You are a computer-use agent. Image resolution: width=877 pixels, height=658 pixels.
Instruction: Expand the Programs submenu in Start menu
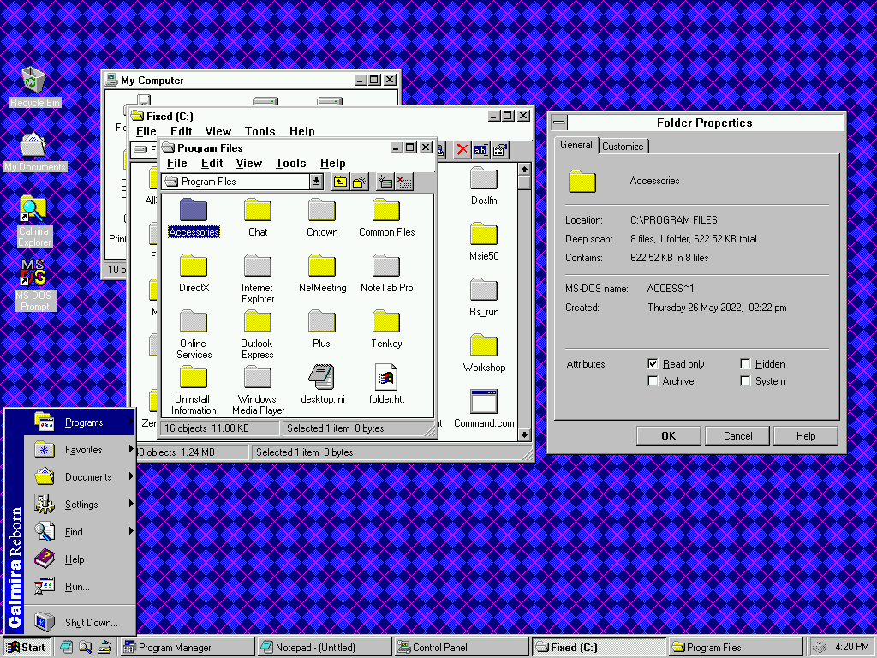[x=80, y=422]
